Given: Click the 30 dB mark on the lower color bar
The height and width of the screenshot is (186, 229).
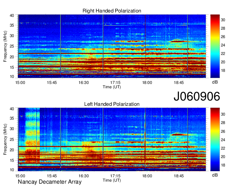Looking at the screenshot, I should coord(223,114).
